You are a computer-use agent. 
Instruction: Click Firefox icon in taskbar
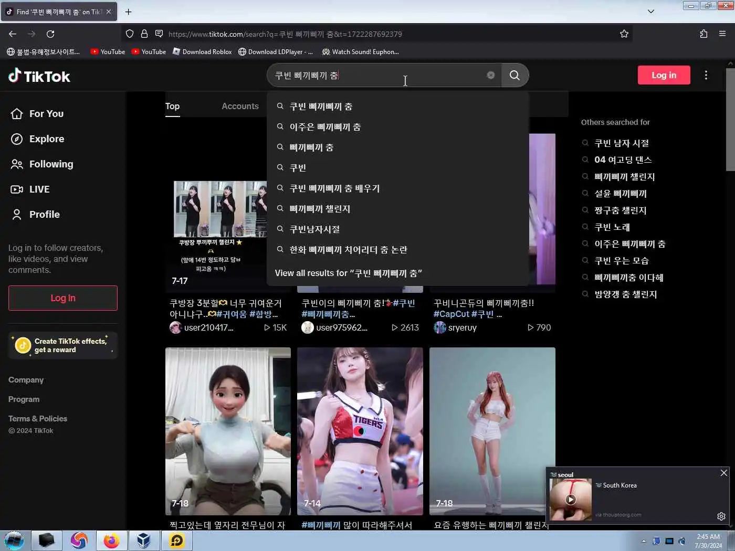click(111, 541)
